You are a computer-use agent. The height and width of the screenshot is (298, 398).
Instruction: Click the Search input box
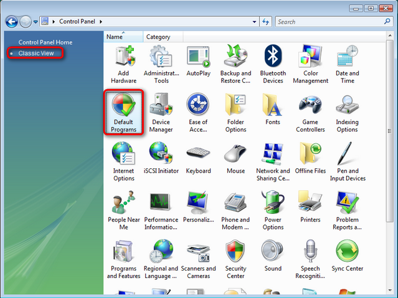click(330, 22)
